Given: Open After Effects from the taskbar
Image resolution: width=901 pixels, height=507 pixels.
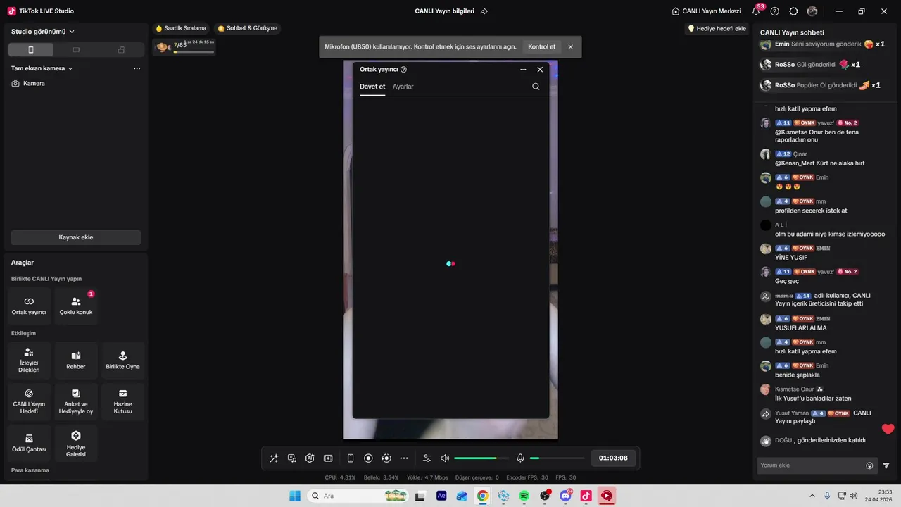Looking at the screenshot, I should 441,496.
